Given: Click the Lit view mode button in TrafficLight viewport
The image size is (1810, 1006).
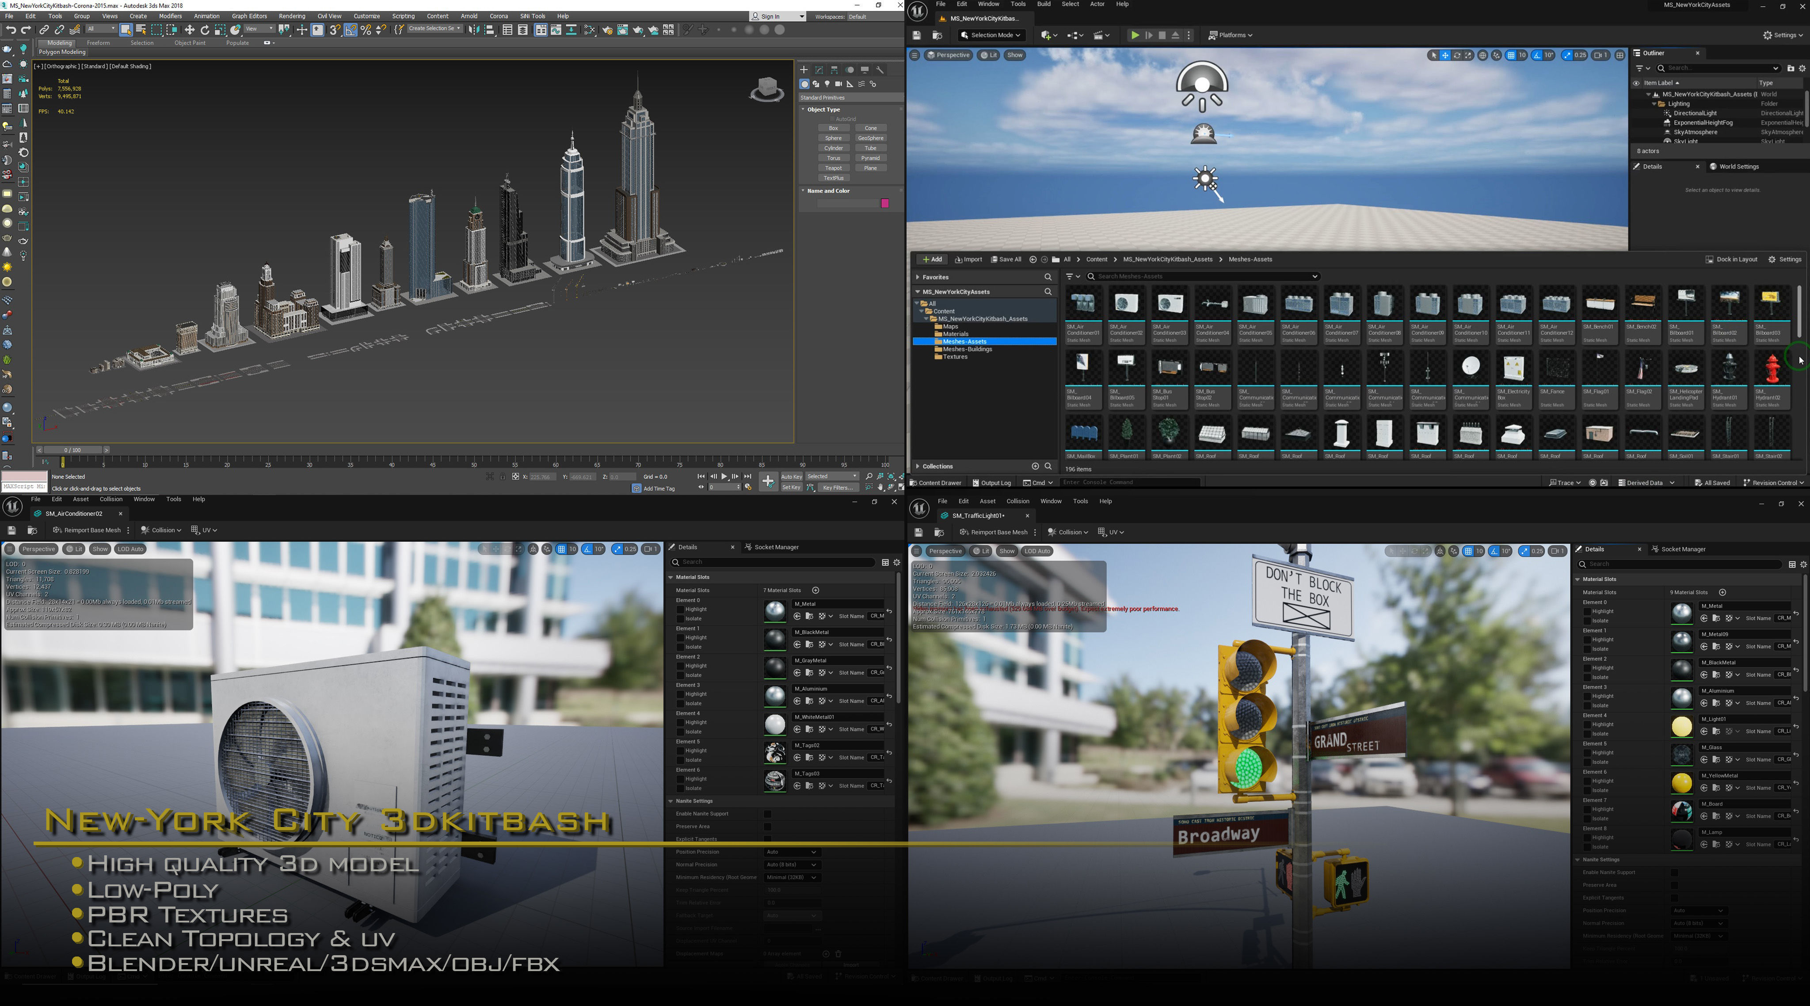Looking at the screenshot, I should tap(980, 552).
